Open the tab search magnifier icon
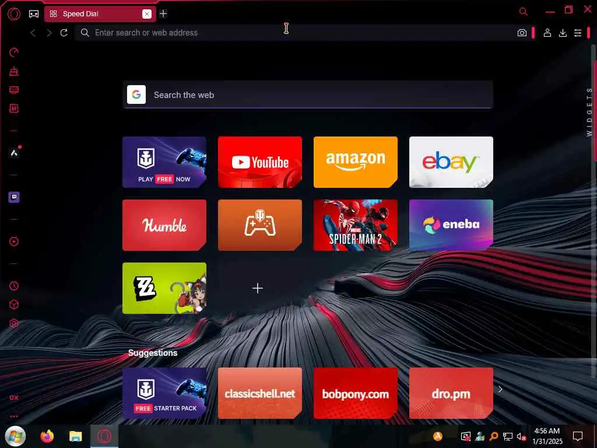Image resolution: width=597 pixels, height=448 pixels. click(x=524, y=12)
